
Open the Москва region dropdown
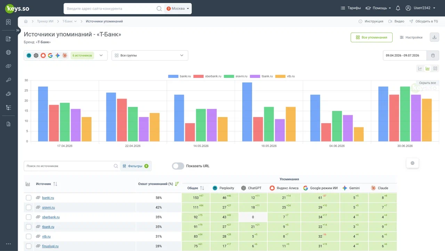pos(178,8)
